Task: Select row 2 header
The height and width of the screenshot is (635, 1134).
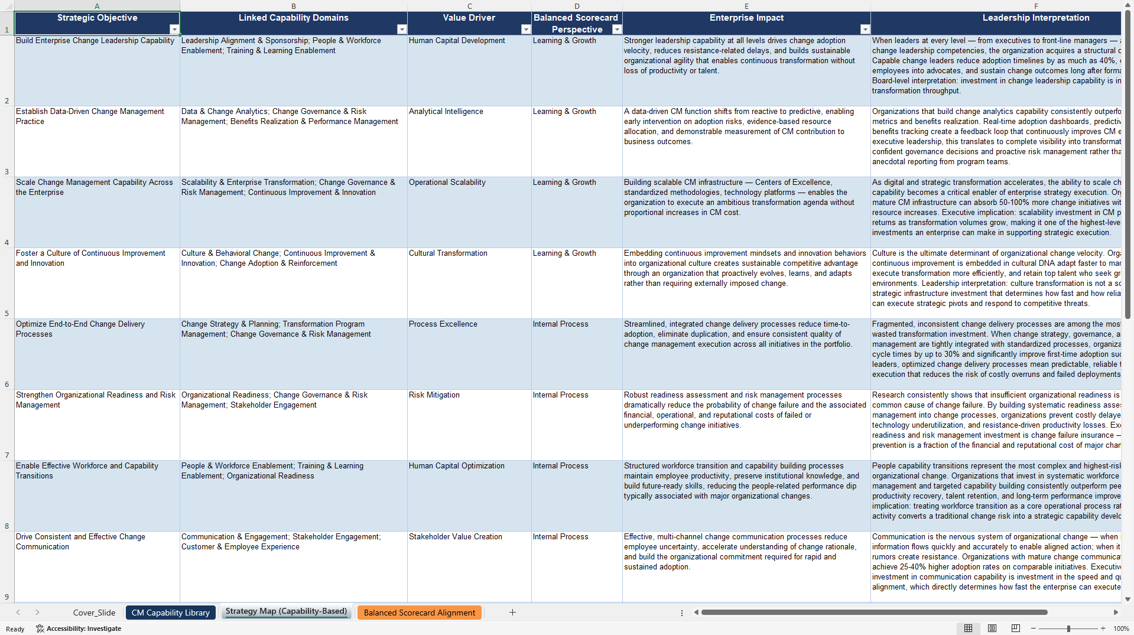Action: tap(7, 71)
